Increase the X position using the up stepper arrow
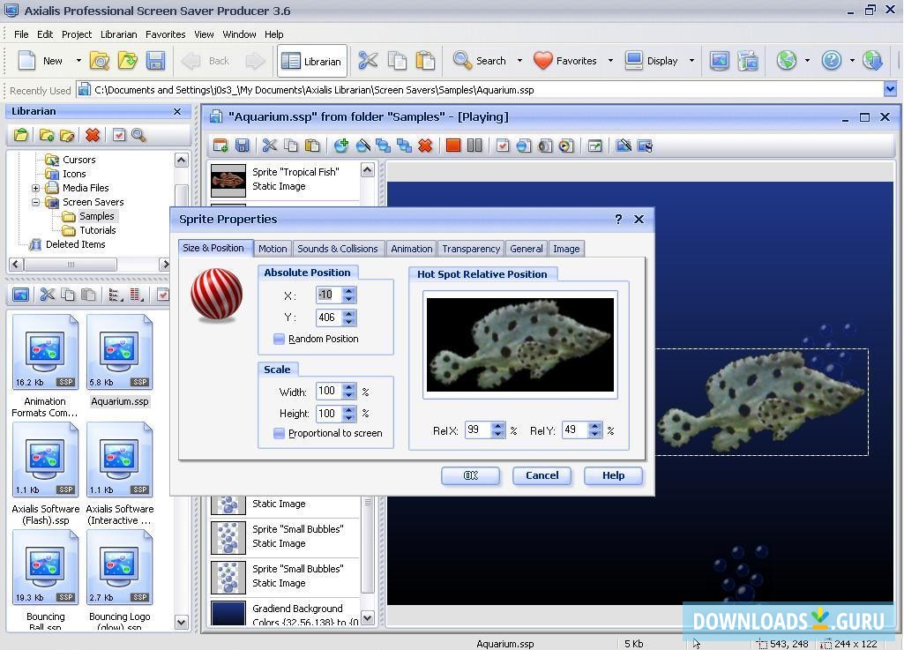This screenshot has width=904, height=650. pos(348,290)
